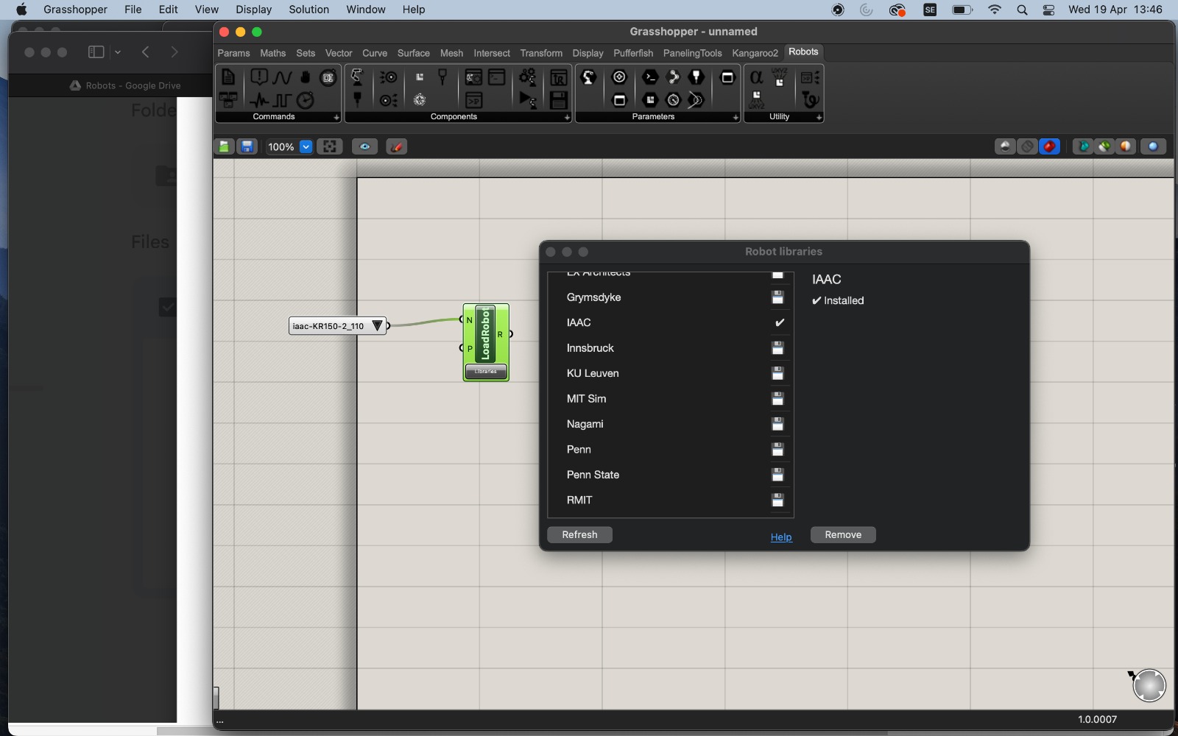Open a file with green folder icon
The height and width of the screenshot is (736, 1178).
click(x=225, y=146)
